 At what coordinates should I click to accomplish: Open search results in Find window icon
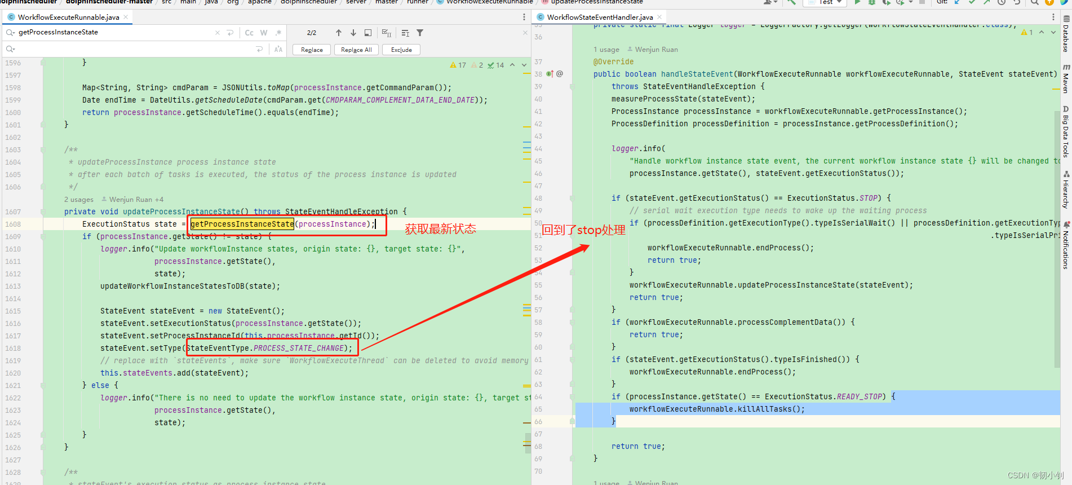click(x=368, y=33)
